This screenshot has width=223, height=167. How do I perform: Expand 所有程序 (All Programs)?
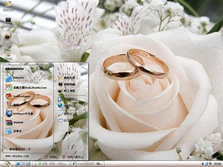point(20,149)
